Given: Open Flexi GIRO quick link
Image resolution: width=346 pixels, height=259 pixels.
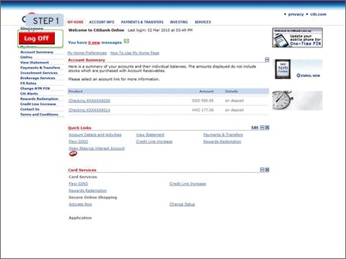Looking at the screenshot, I should (x=79, y=142).
